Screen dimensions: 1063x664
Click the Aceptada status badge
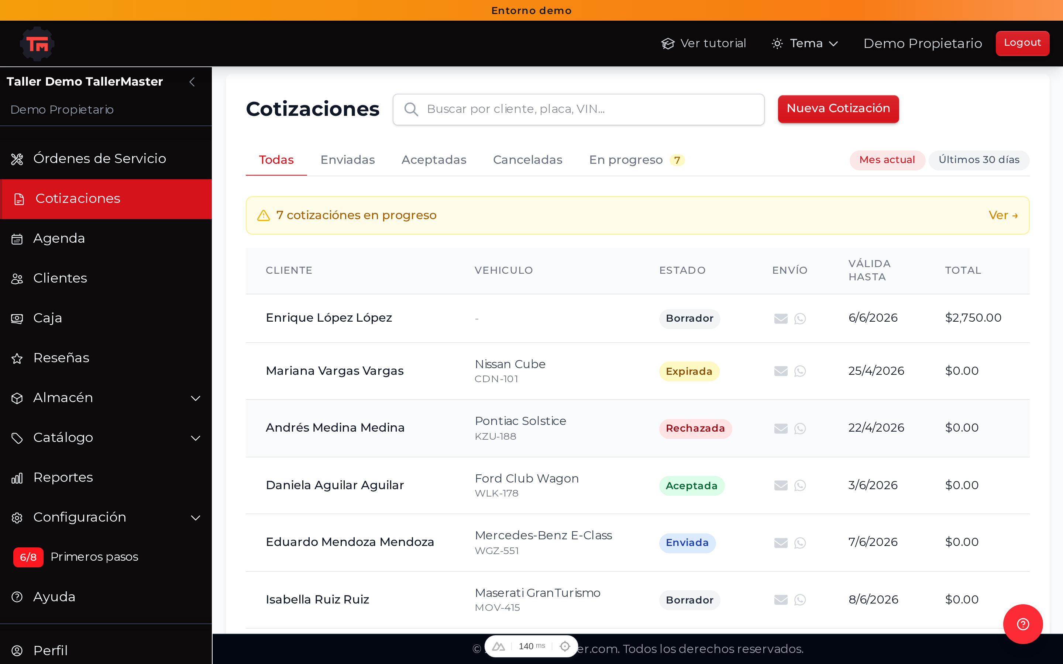691,486
